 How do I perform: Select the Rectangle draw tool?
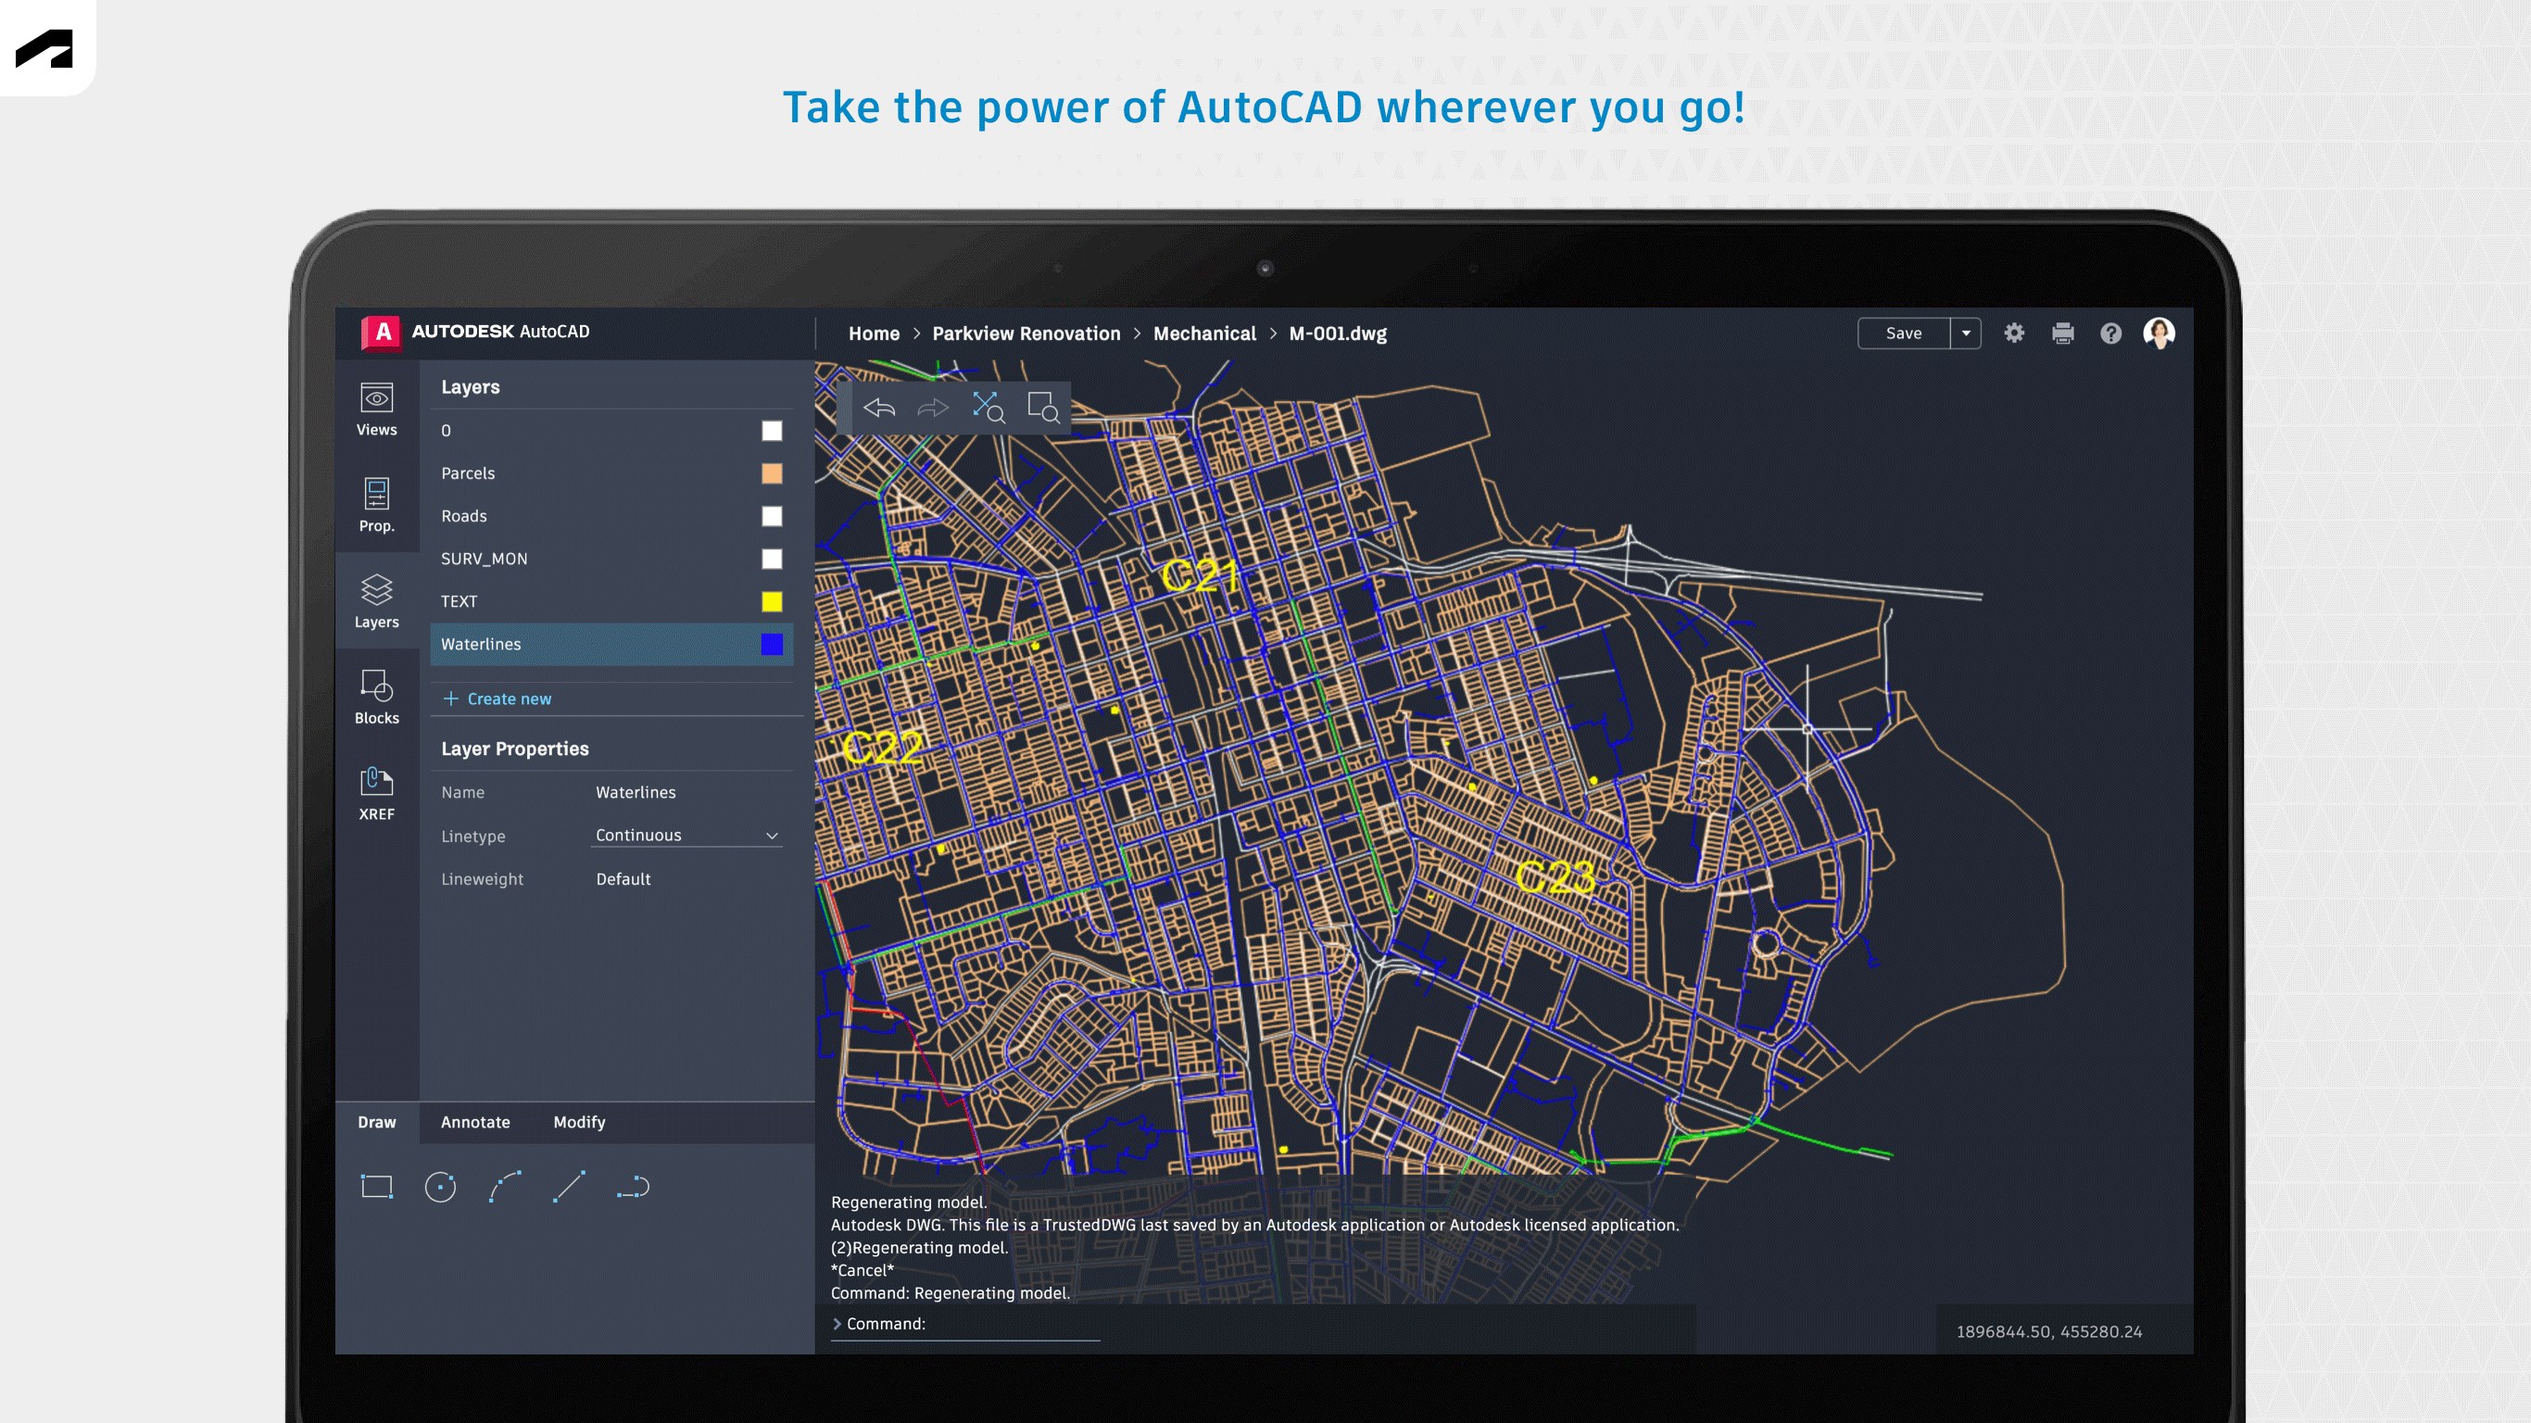376,1187
